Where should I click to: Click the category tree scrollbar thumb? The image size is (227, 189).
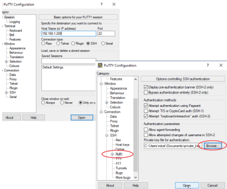[135, 135]
